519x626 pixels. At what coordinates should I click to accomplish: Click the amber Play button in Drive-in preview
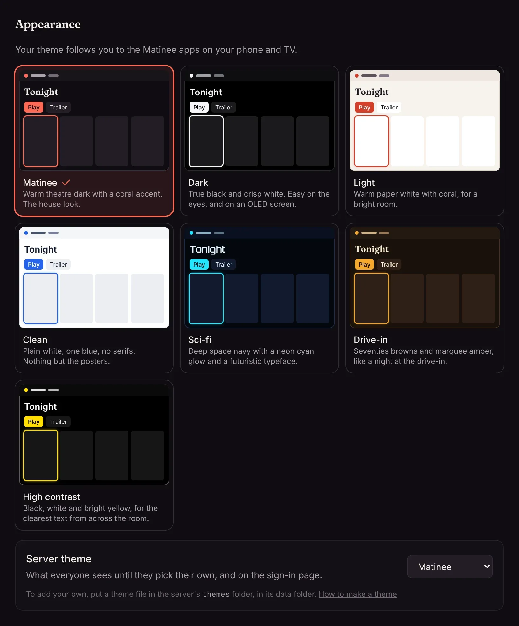tap(364, 264)
